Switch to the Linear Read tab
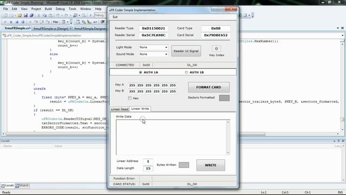This screenshot has width=346, height=195. tap(119, 109)
